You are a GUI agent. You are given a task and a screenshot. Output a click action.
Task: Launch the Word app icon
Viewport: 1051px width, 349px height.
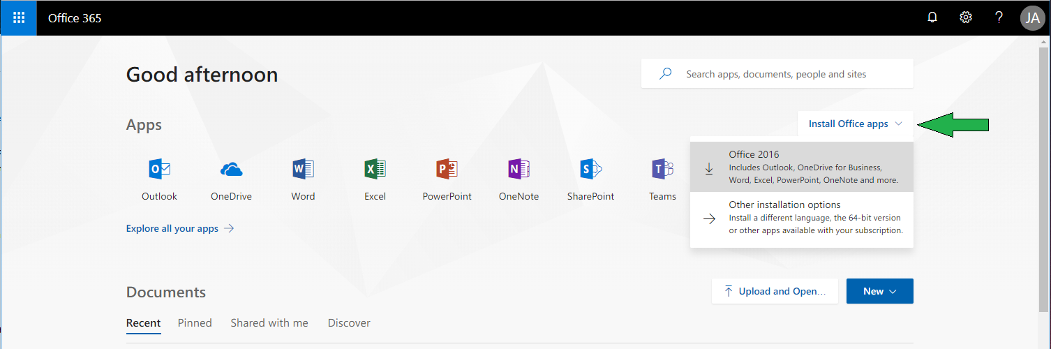[x=303, y=169]
